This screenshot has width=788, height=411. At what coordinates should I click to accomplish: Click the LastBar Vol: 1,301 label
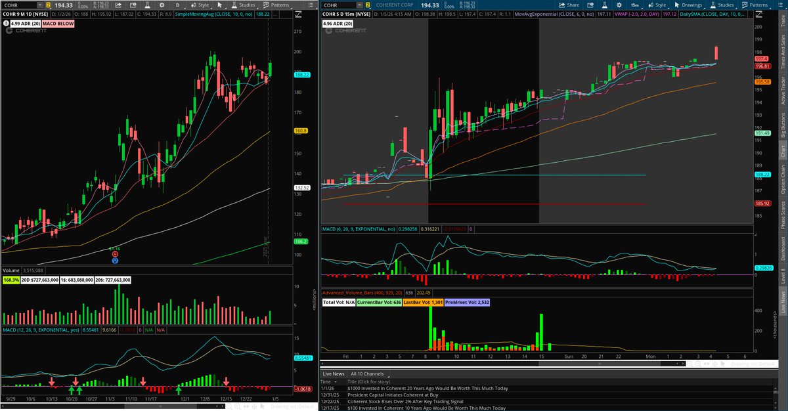(422, 303)
